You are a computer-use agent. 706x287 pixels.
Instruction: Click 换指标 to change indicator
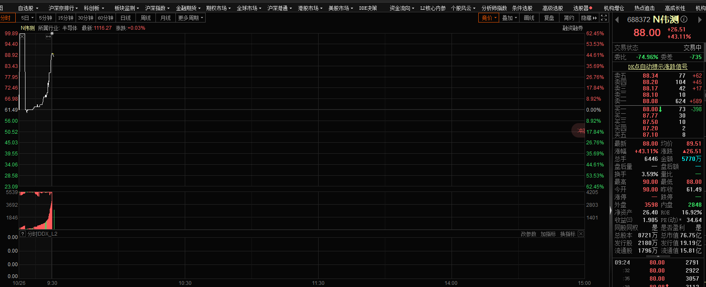[x=568, y=234]
